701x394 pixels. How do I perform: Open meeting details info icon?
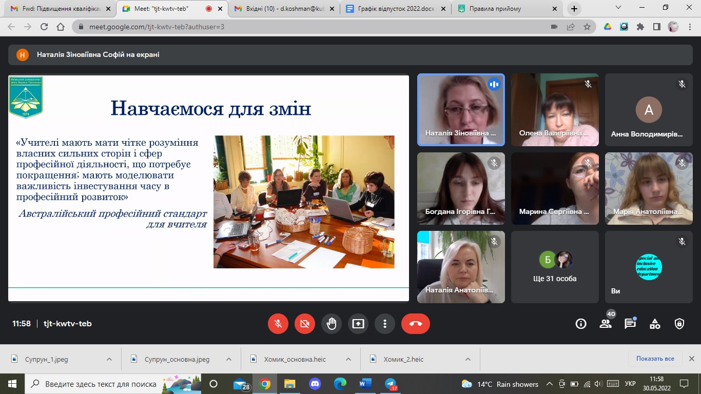click(x=581, y=324)
